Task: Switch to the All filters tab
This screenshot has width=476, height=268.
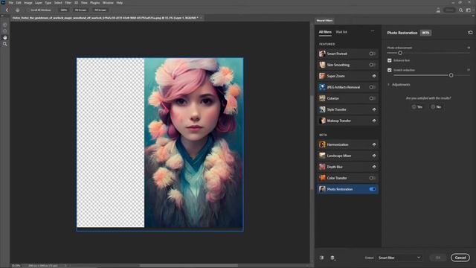Action: coord(325,32)
